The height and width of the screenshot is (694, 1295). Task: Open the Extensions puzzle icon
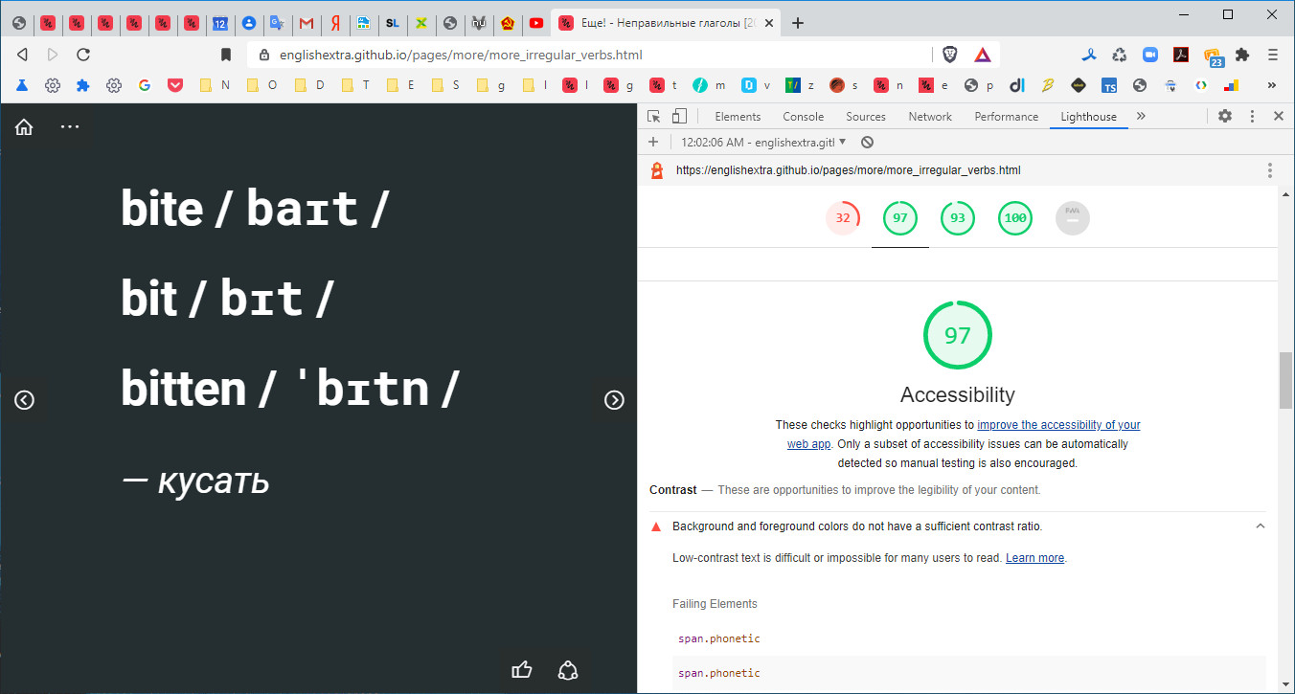click(1242, 55)
